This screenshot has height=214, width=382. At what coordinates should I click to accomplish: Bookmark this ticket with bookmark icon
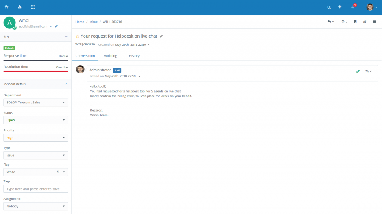[355, 22]
